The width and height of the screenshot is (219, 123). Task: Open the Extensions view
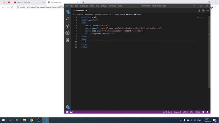click(x=67, y=40)
